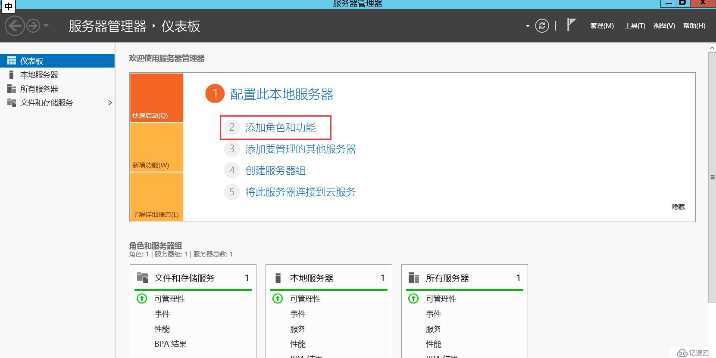The height and width of the screenshot is (358, 716).
Task: Click green status icon in 本地服务器 tile
Action: click(278, 298)
